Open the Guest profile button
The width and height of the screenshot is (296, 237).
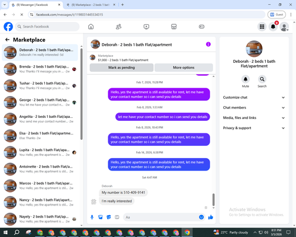point(276,15)
